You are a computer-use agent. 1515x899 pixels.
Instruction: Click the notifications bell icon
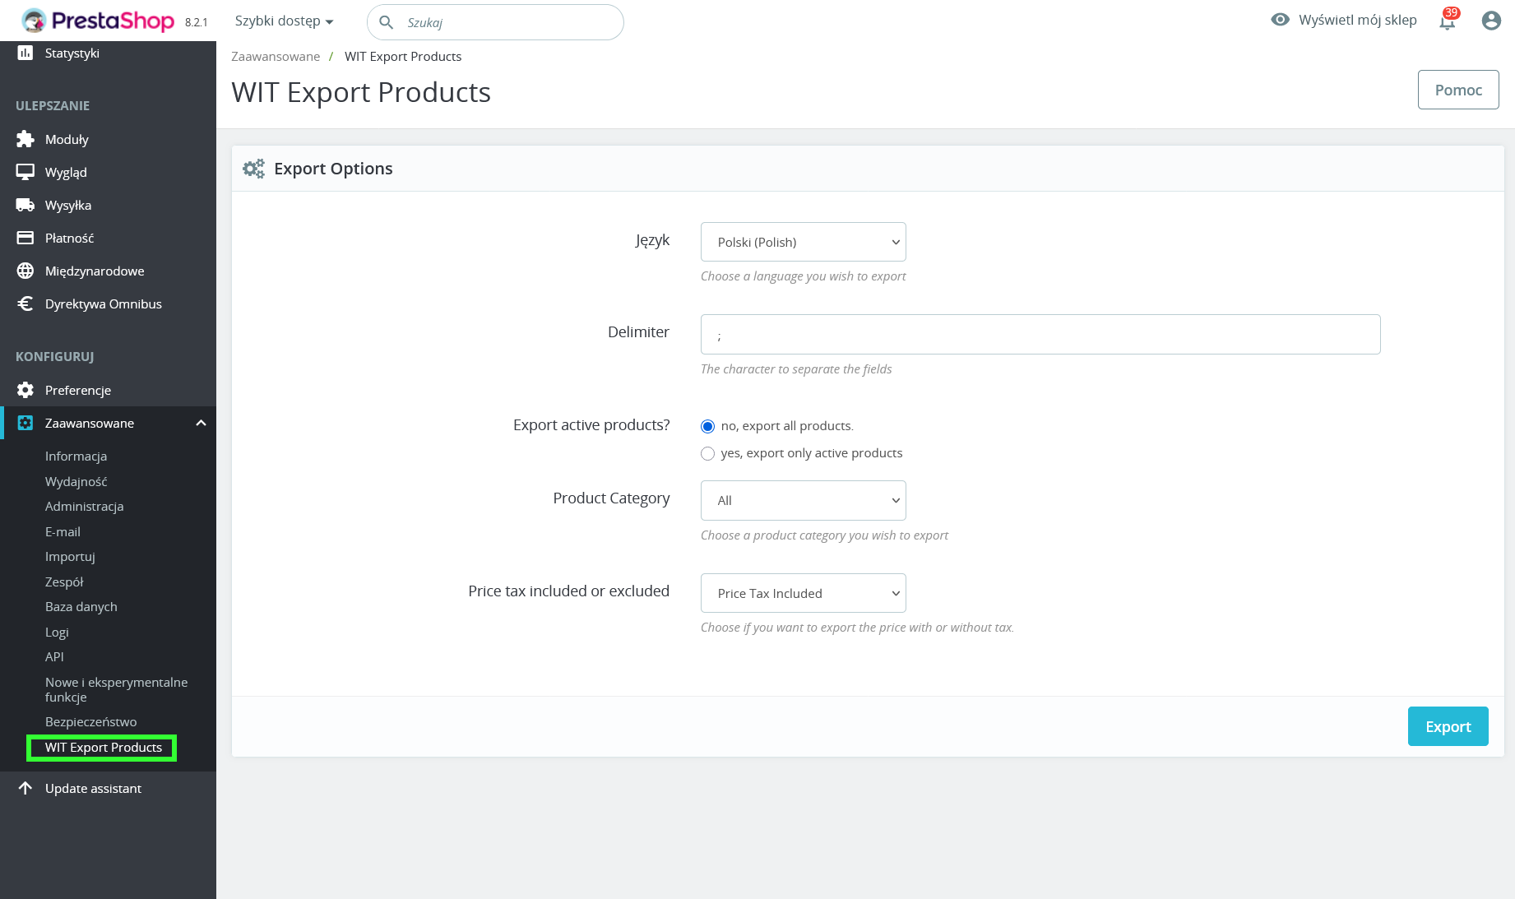coord(1447,21)
